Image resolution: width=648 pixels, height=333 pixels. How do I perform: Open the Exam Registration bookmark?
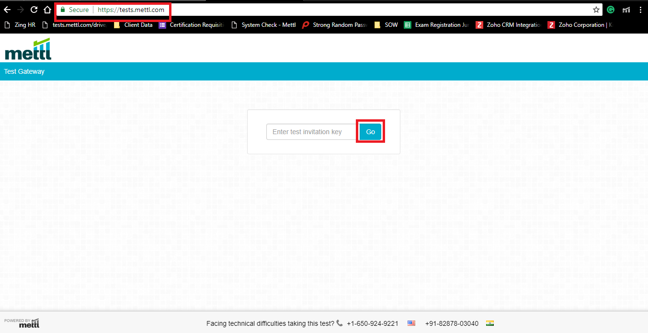pos(437,25)
